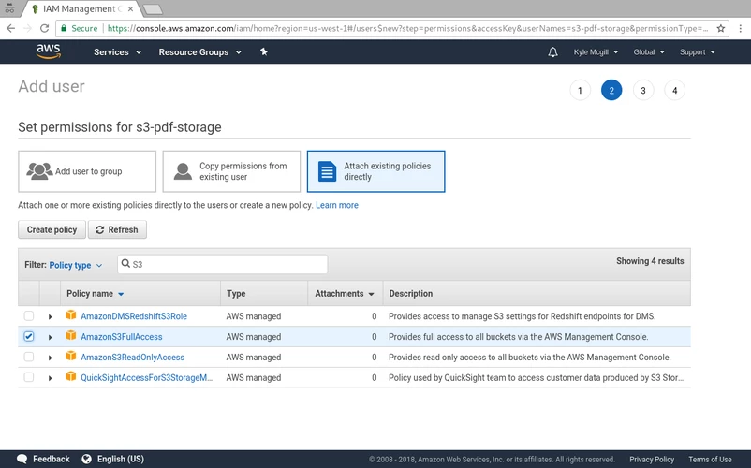The height and width of the screenshot is (468, 751).
Task: Click description 'Provides full access to all buckets'
Action: (518, 337)
